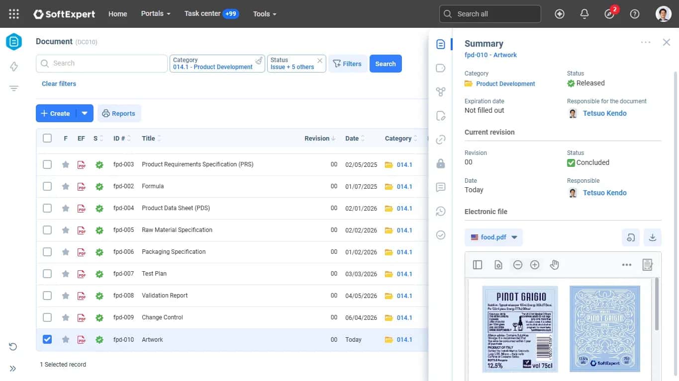Select the hand pan tool
This screenshot has height=381, width=679.
[555, 265]
